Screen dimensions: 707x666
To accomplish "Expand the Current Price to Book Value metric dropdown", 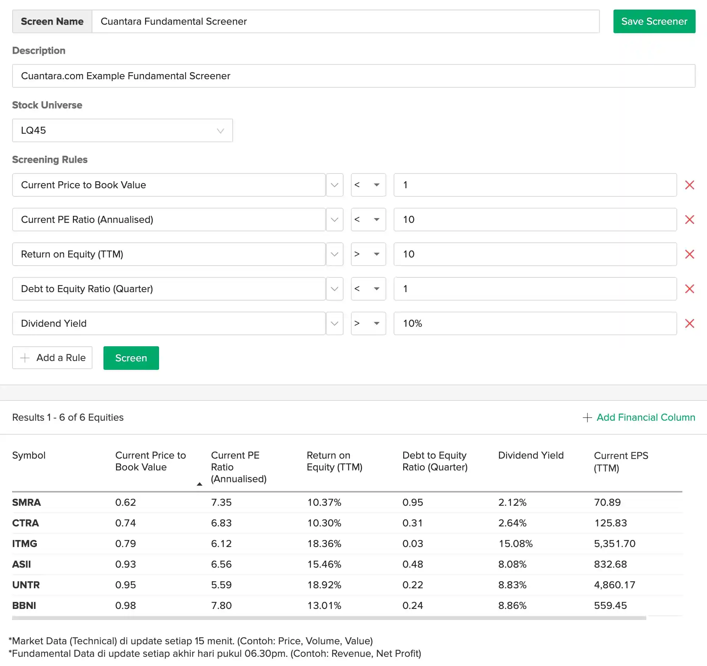I will tap(334, 185).
